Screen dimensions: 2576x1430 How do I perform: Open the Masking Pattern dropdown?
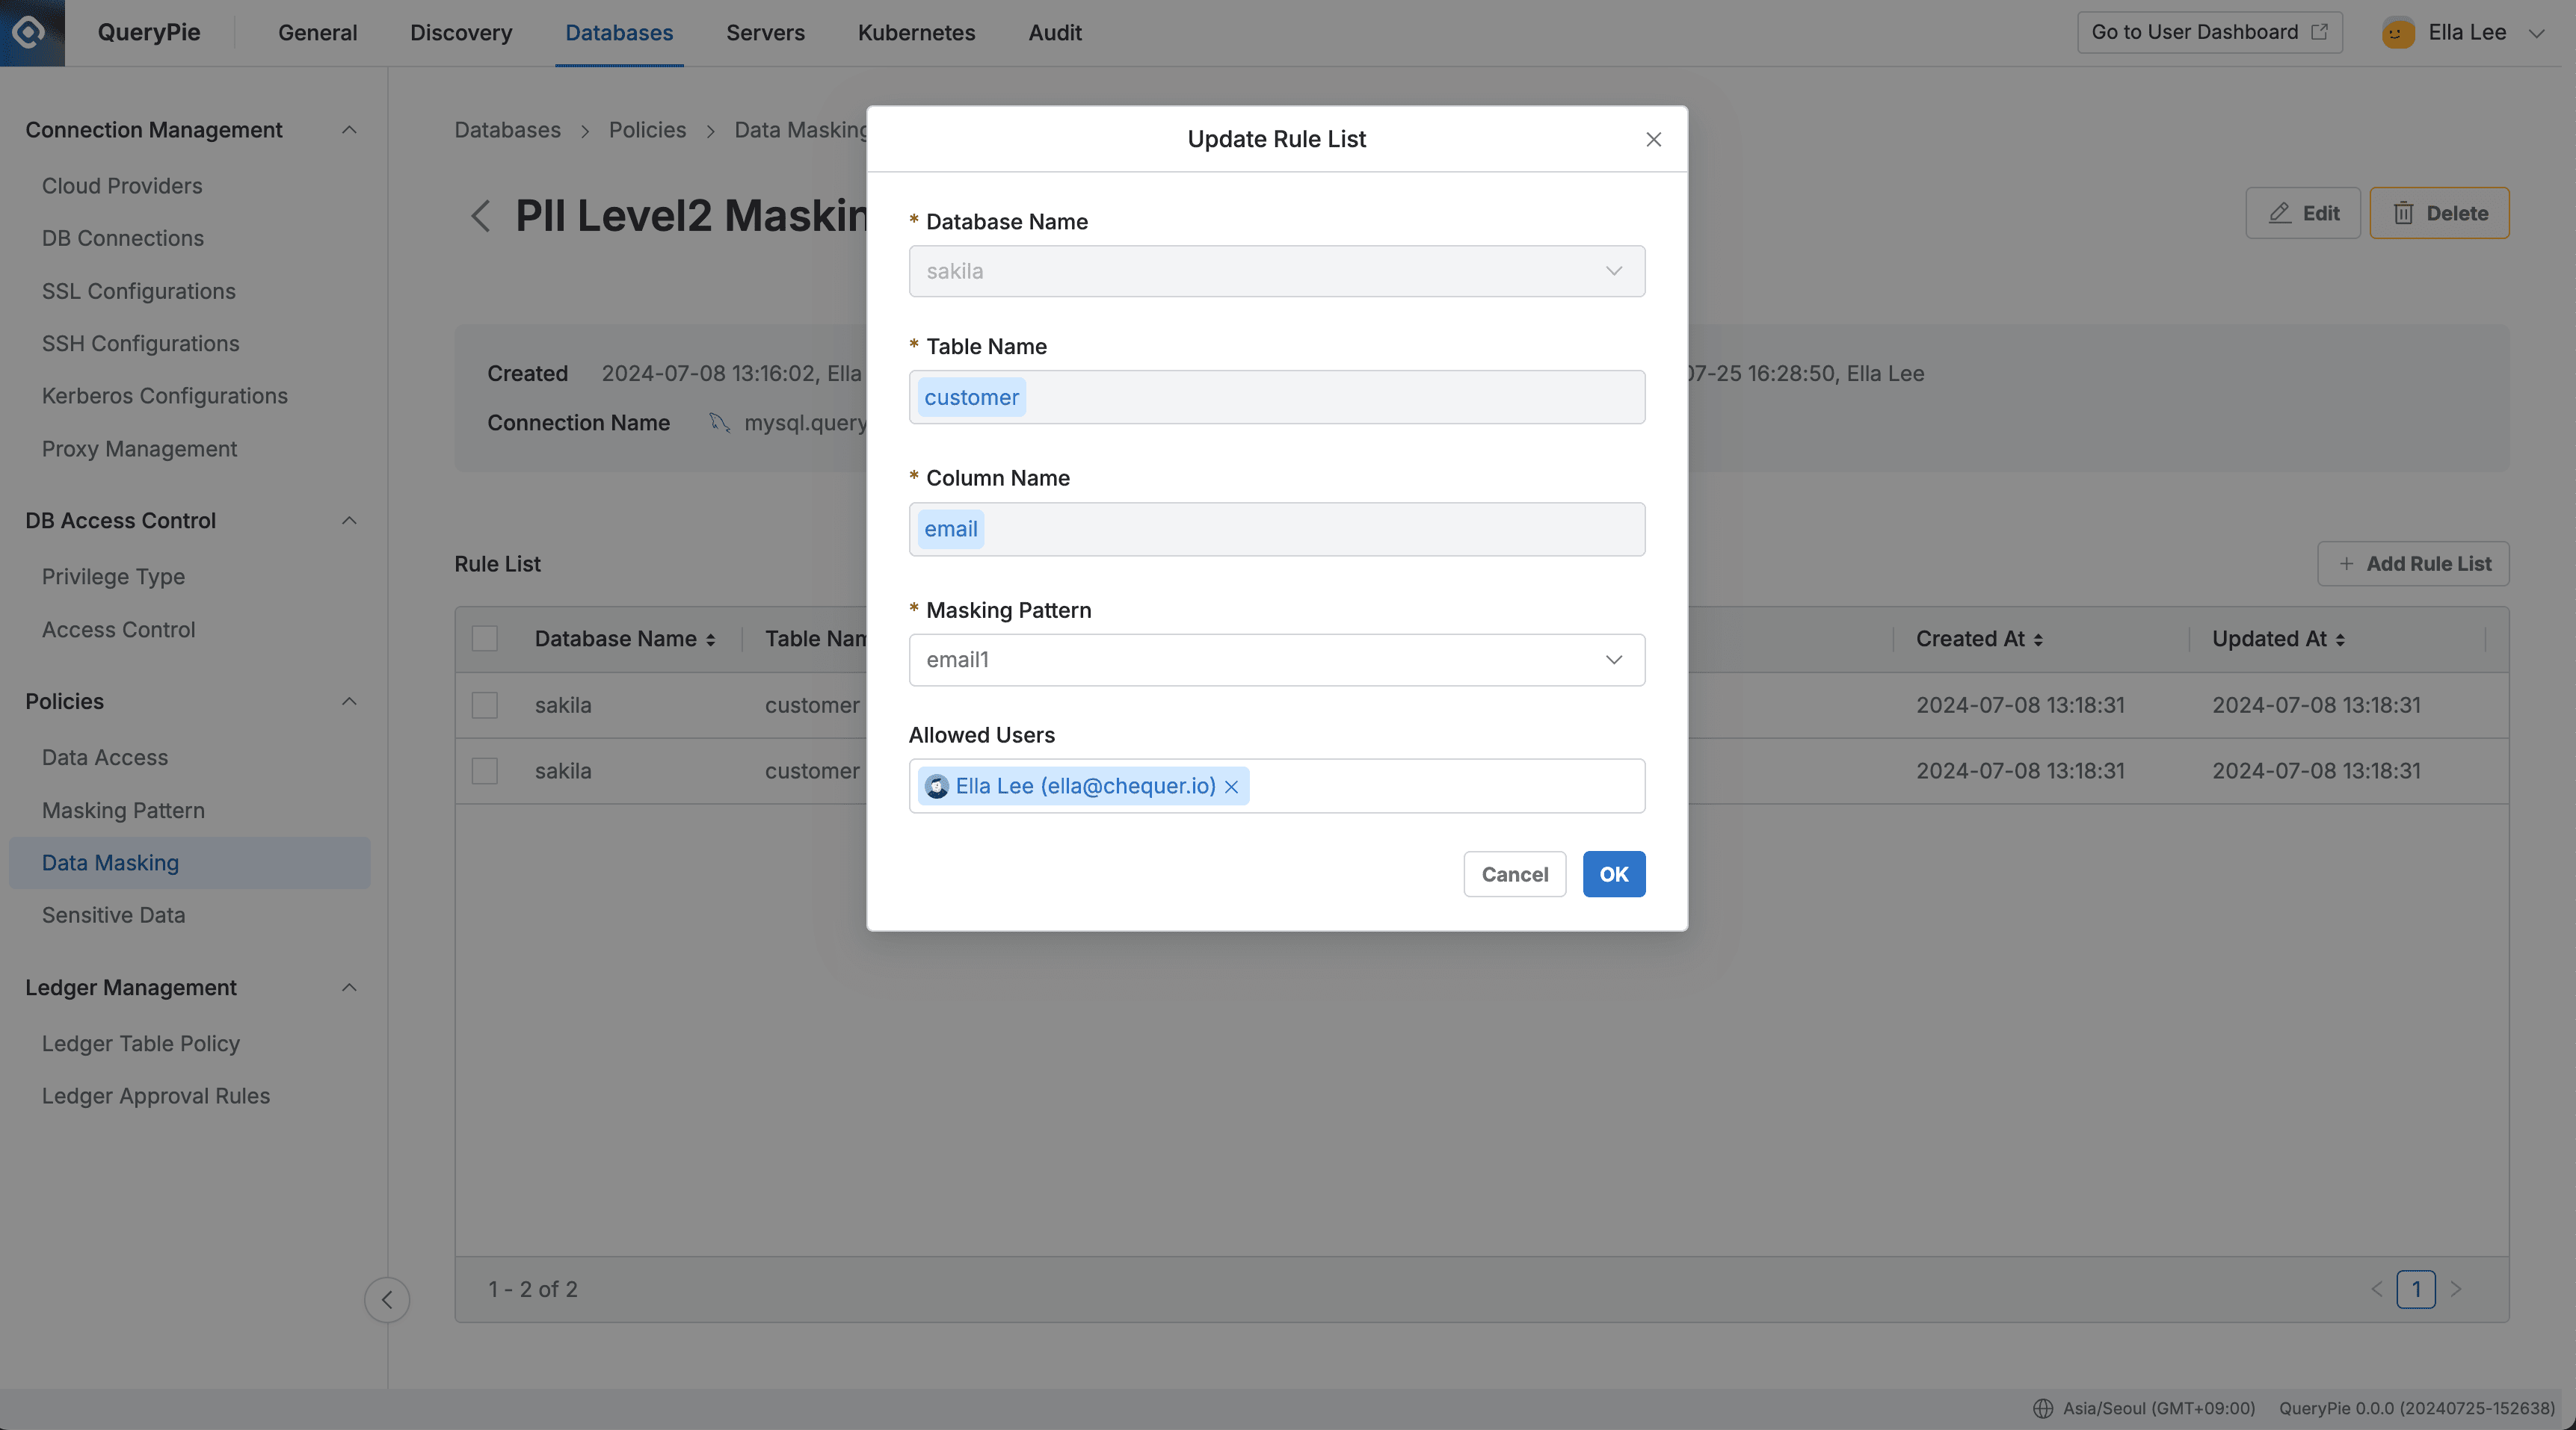pos(1612,660)
